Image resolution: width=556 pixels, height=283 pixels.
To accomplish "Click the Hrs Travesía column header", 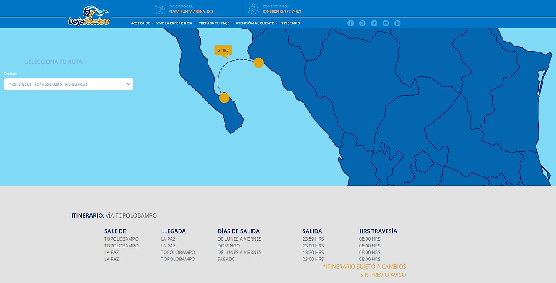I will click(x=378, y=231).
